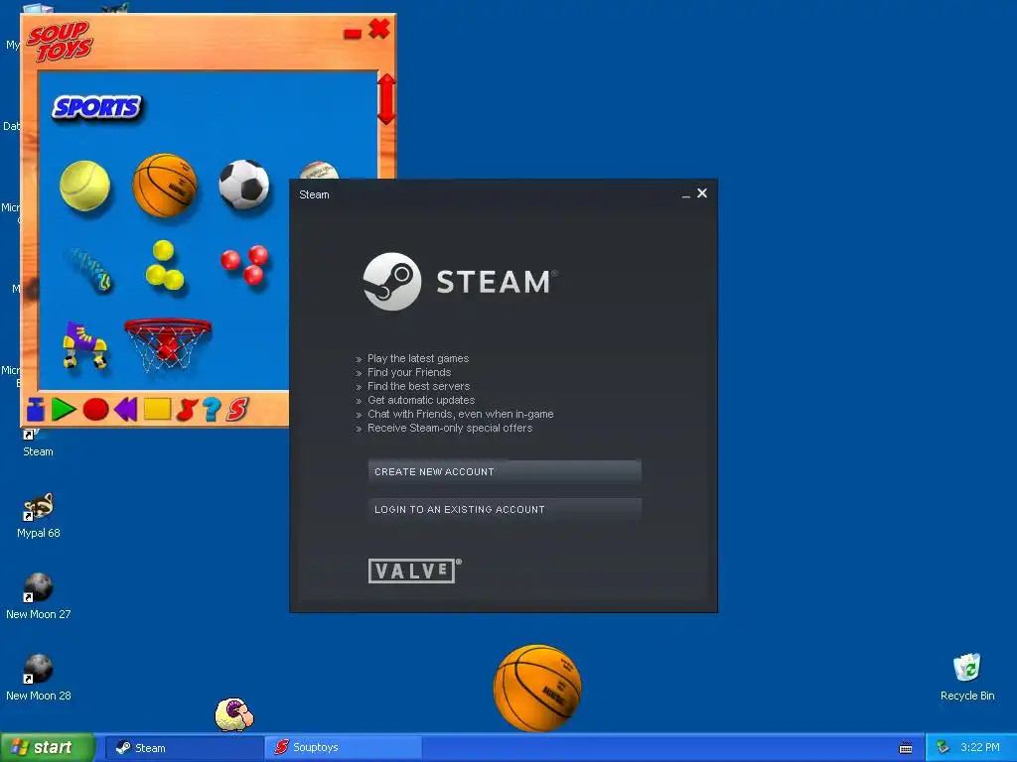Pick the three yellow balls toy
The width and height of the screenshot is (1017, 762).
point(165,266)
